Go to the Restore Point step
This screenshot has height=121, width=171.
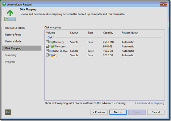13,35
